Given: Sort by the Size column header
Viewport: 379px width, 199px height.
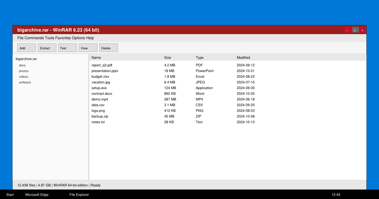Looking at the screenshot, I should click(167, 57).
